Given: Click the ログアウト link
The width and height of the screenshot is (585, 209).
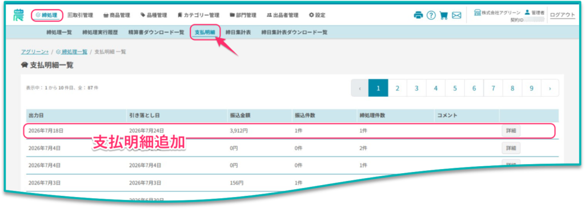Looking at the screenshot, I should (x=563, y=15).
